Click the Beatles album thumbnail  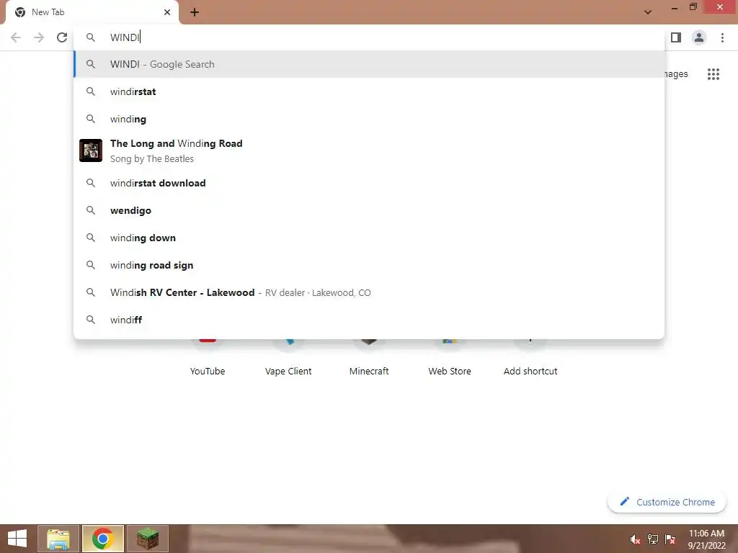click(91, 150)
